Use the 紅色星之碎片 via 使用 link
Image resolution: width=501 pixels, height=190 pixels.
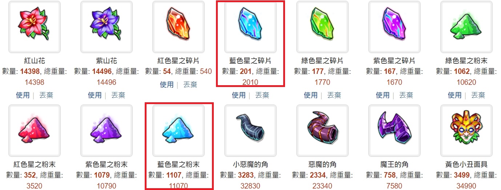167,85
